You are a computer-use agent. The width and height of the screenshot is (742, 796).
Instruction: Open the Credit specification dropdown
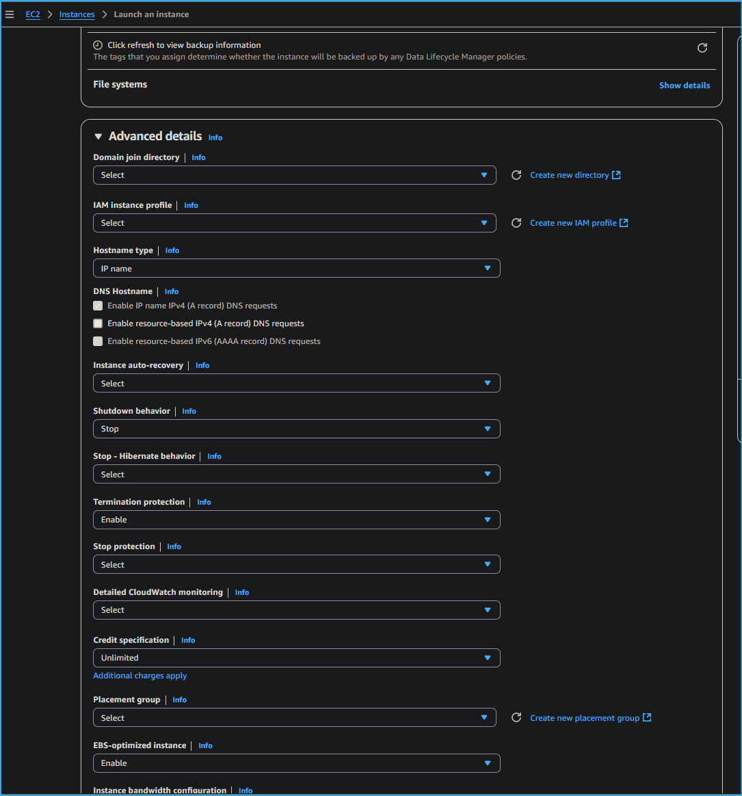(x=296, y=657)
